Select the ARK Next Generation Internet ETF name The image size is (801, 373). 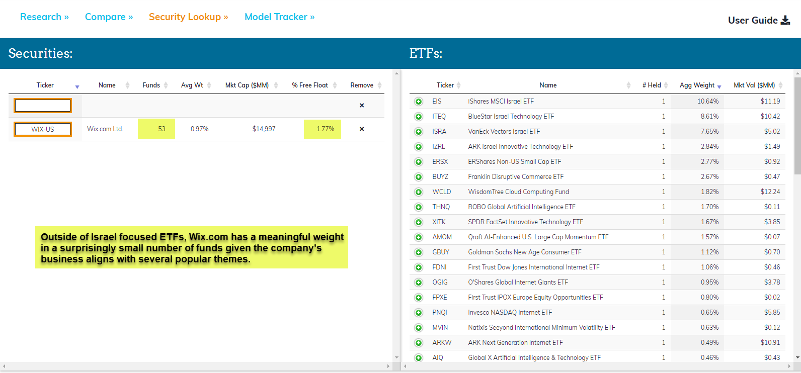tap(516, 343)
